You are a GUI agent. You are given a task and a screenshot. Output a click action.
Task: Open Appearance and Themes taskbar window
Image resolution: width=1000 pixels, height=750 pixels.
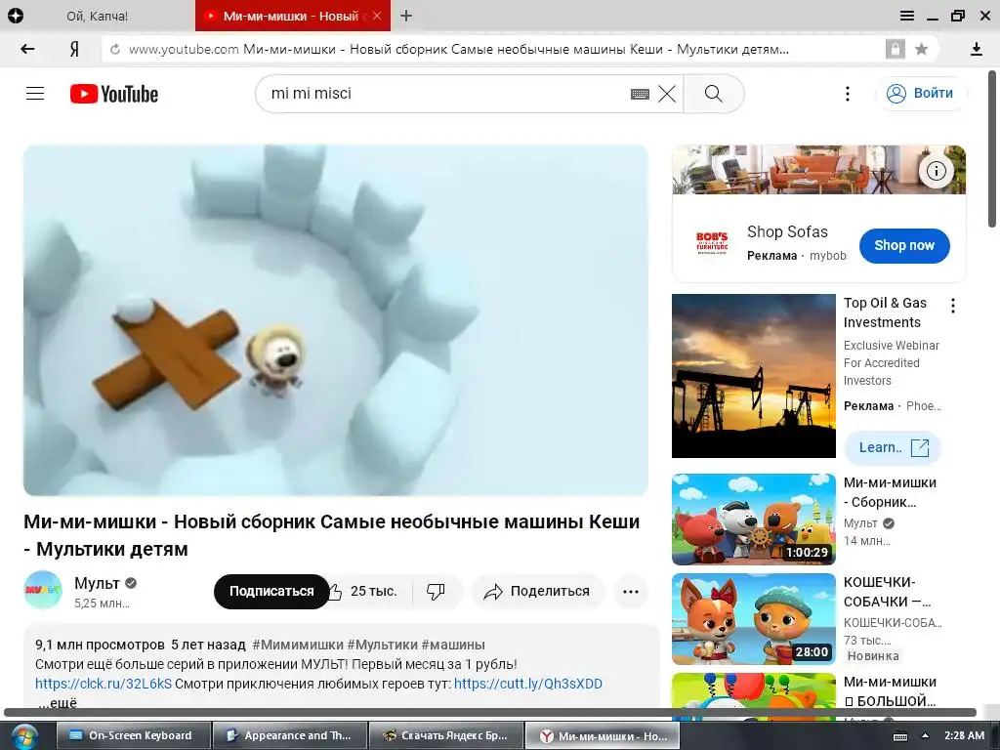[x=290, y=735]
